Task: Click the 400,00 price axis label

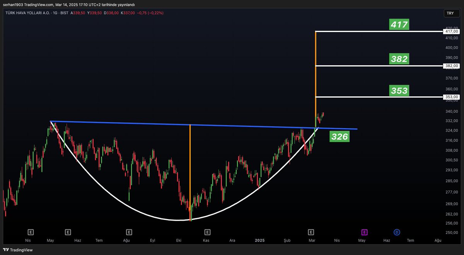Action: pyautogui.click(x=452, y=48)
